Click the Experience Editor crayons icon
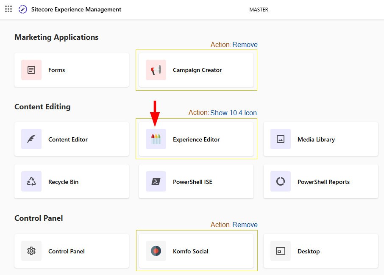Viewport: 384px width, 275px height. click(156, 139)
